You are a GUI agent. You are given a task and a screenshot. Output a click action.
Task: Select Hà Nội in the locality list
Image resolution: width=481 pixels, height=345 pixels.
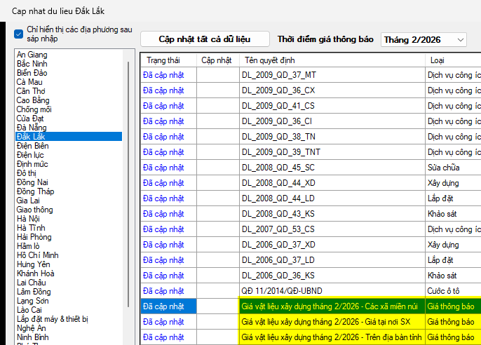coord(30,219)
